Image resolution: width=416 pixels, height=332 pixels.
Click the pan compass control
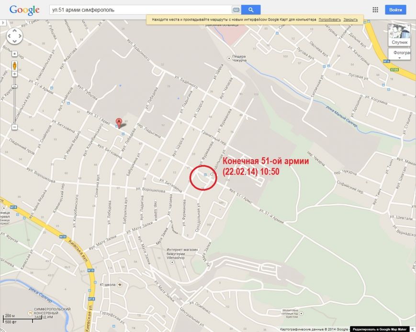14,36
